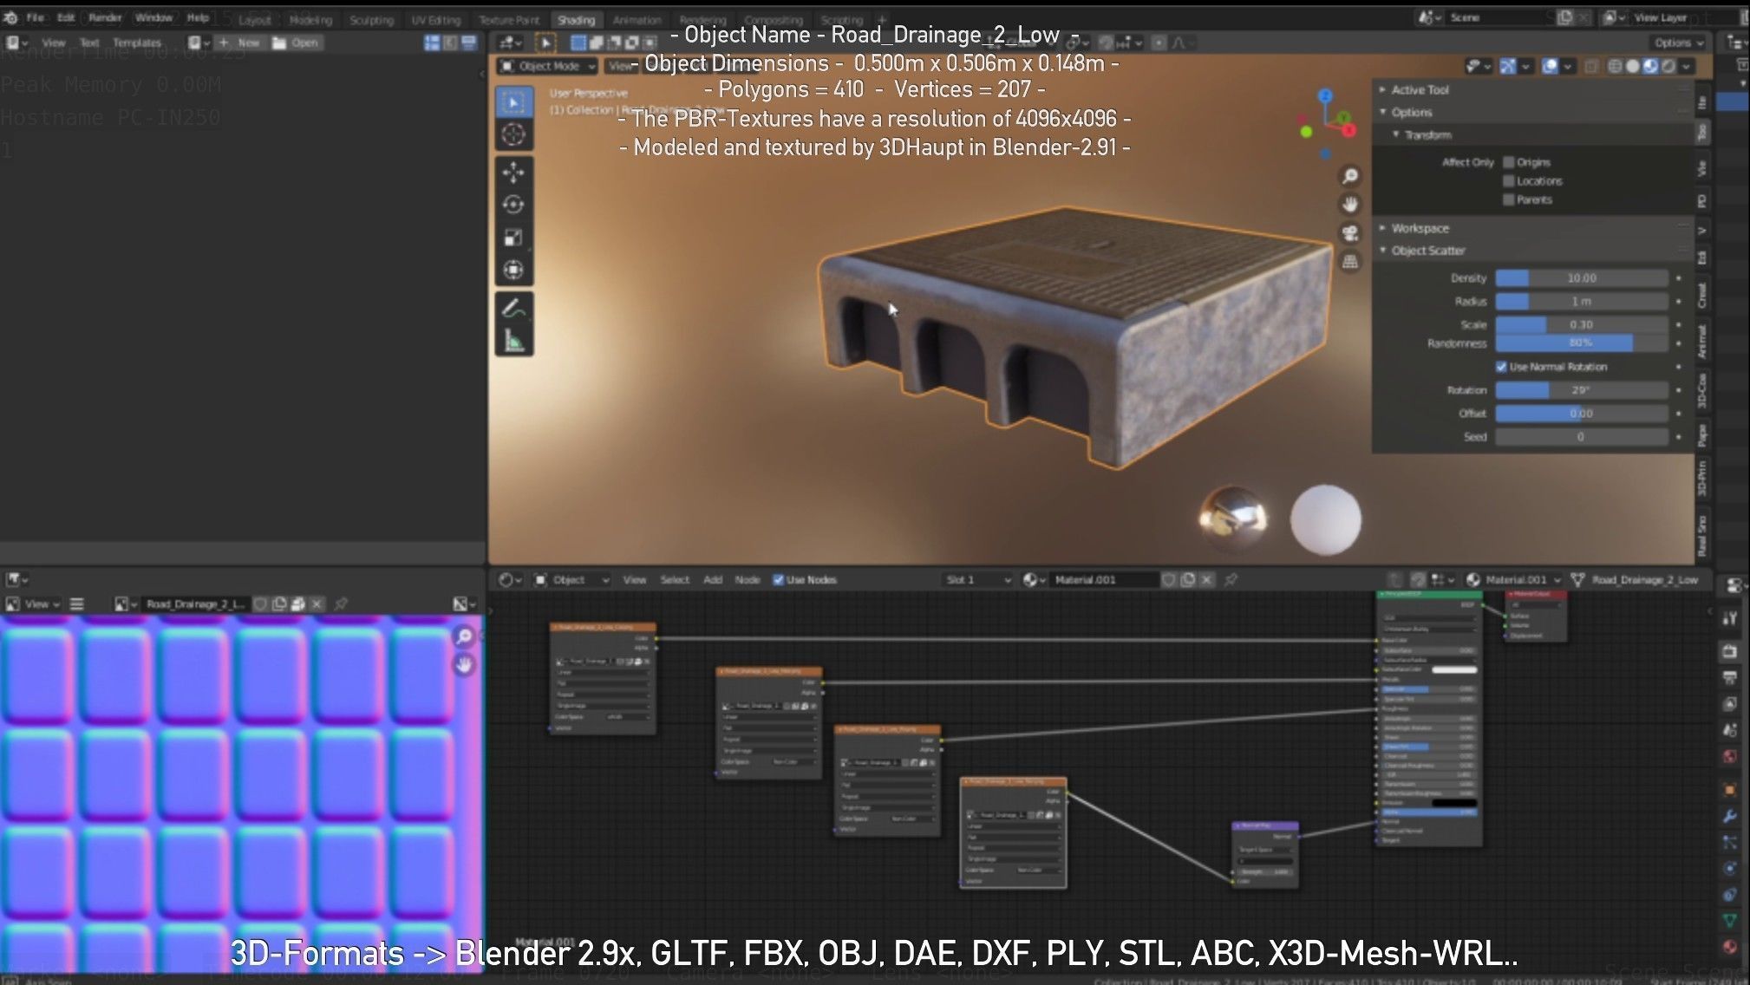Toggle line numbers display in text editor

[x=432, y=42]
